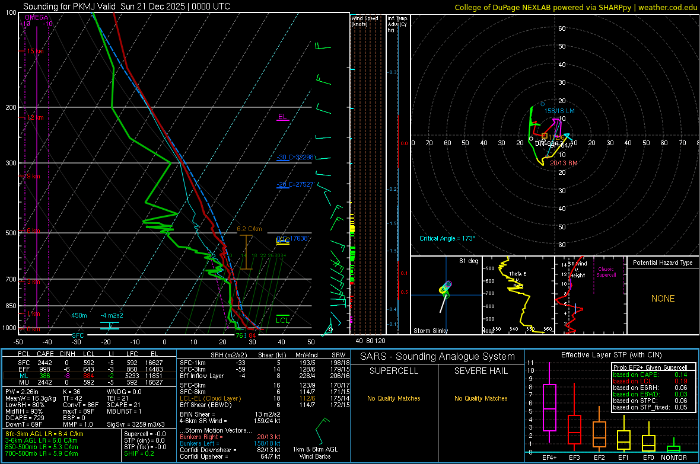Click the '1km & 6km AGL Wind Barbs' caption
This screenshot has width=700, height=464.
(315, 453)
